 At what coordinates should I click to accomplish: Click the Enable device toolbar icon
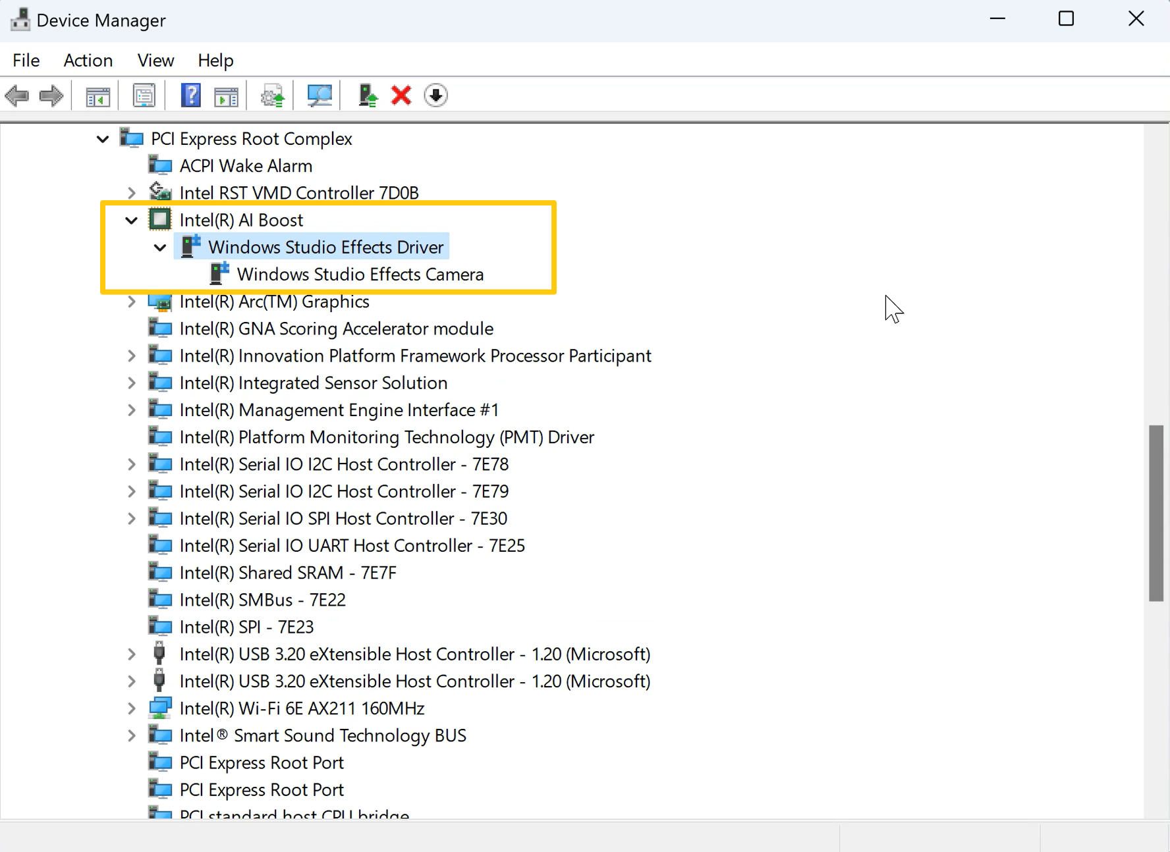click(368, 96)
